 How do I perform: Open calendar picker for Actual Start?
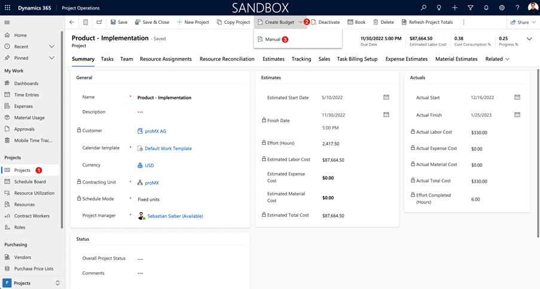point(517,97)
